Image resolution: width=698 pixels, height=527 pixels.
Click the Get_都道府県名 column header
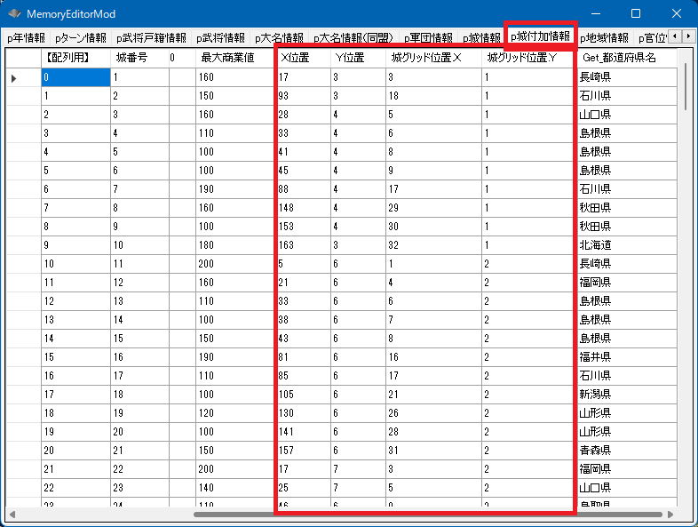point(619,58)
